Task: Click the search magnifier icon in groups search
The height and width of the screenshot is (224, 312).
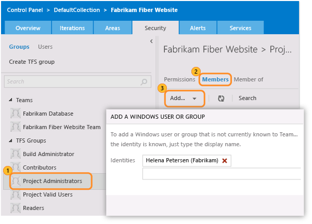Action: coord(144,81)
